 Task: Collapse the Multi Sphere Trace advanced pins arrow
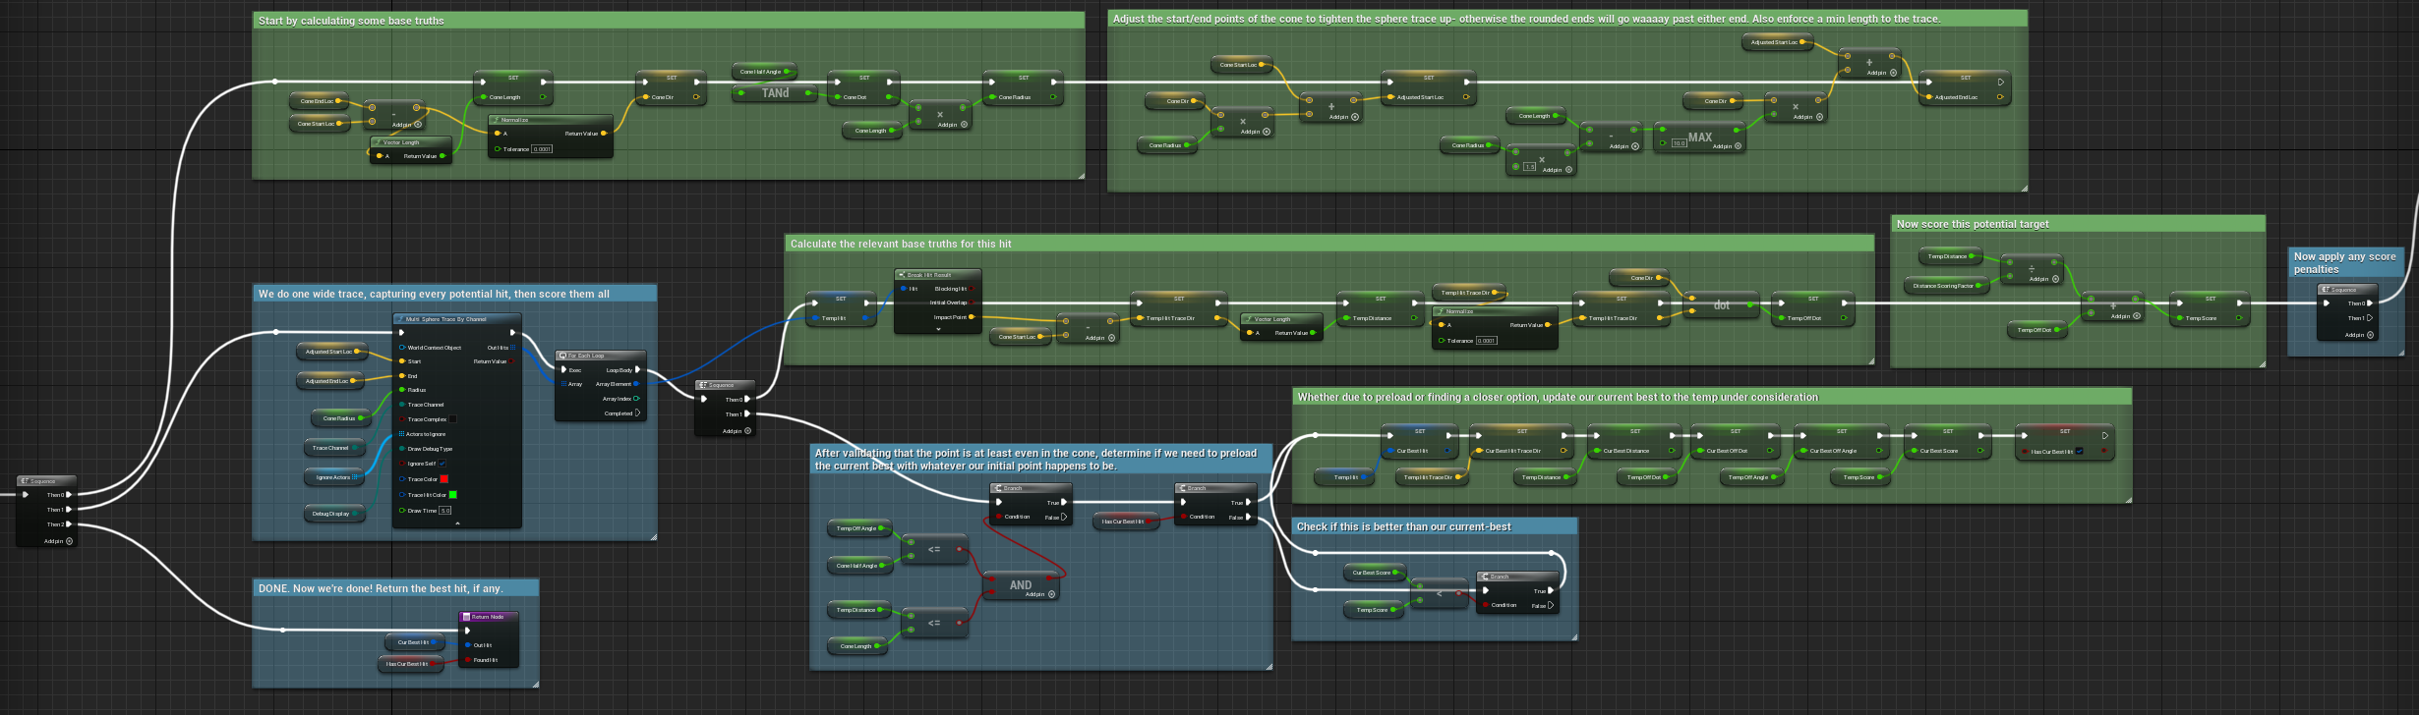(x=457, y=523)
